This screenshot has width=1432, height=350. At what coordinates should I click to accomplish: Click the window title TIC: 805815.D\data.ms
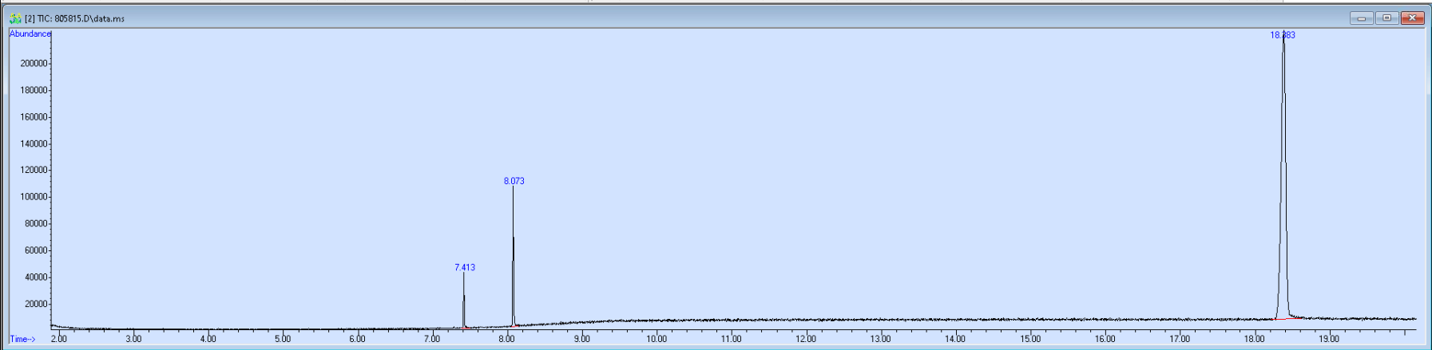pos(74,18)
